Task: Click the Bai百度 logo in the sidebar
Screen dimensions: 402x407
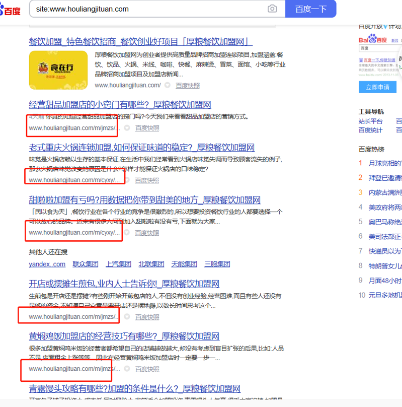Action: click(373, 39)
